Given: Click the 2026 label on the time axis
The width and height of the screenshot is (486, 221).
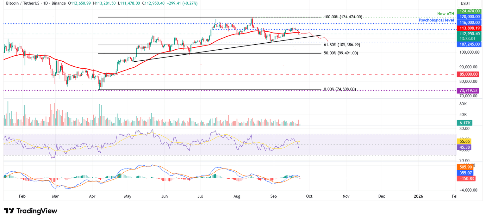Looking at the screenshot, I should [x=419, y=196].
